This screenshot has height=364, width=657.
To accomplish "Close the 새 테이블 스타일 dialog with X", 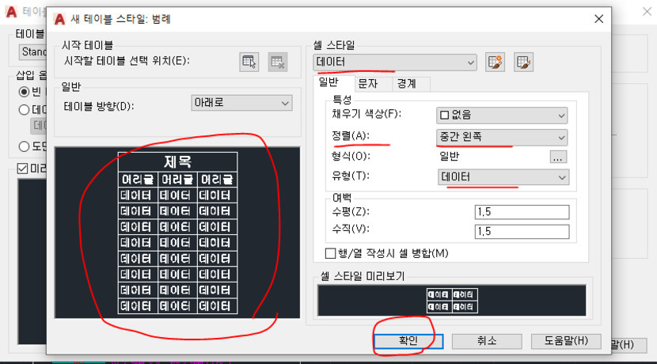I will [598, 18].
